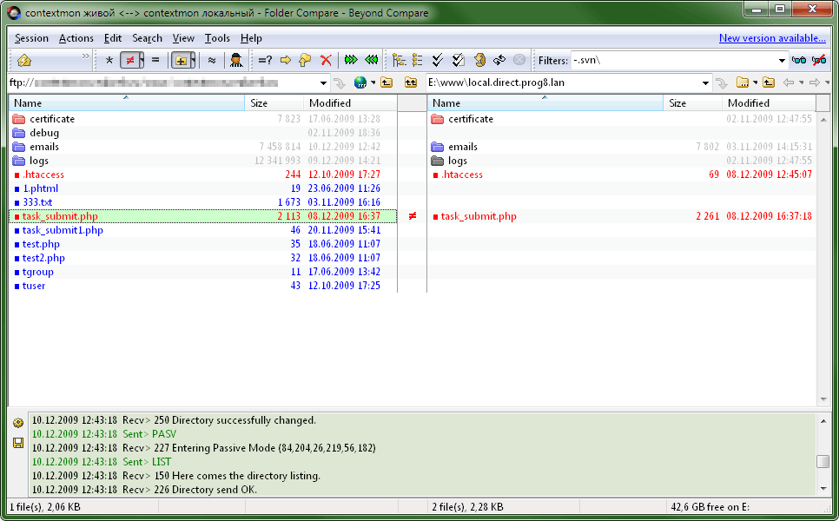This screenshot has height=521, width=839.
Task: Toggle Suppress Filters crossed glasses icon
Action: (x=819, y=61)
